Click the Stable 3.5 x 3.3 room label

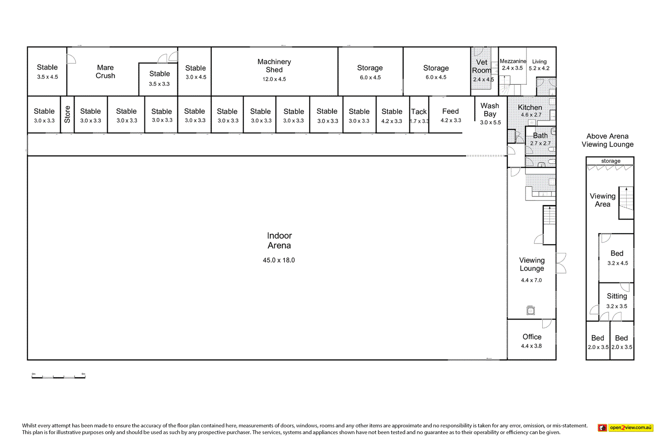click(160, 78)
